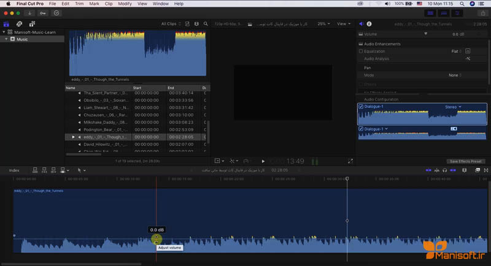
Task: Open the second Dialogue-1 role dropdown
Action: 387,129
